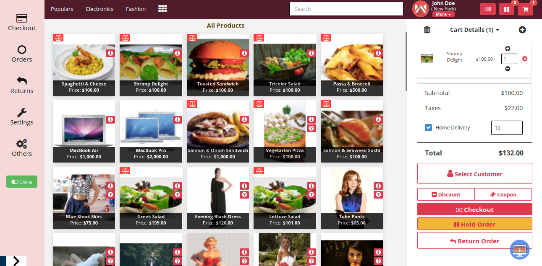This screenshot has height=266, width=542.
Task: Add a custom item using the plus icon
Action: click(522, 29)
